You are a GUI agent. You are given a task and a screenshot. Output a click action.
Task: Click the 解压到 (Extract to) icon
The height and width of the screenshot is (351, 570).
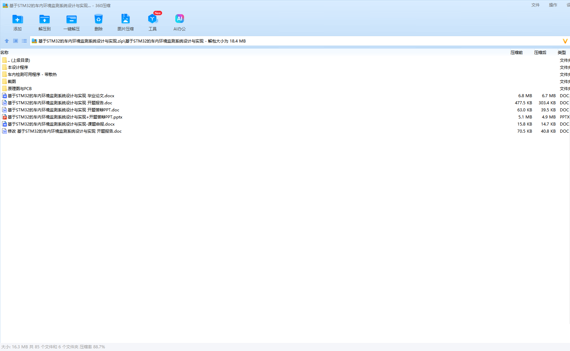[44, 22]
